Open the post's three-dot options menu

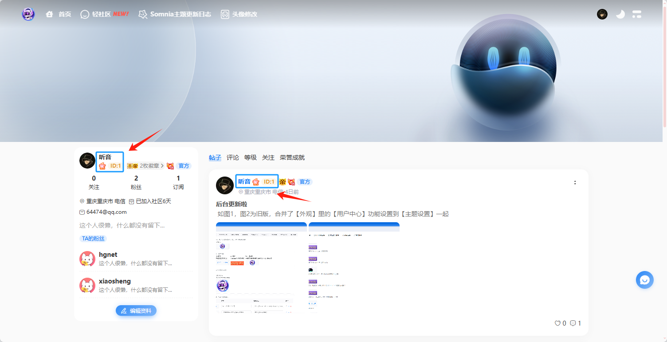coord(575,182)
